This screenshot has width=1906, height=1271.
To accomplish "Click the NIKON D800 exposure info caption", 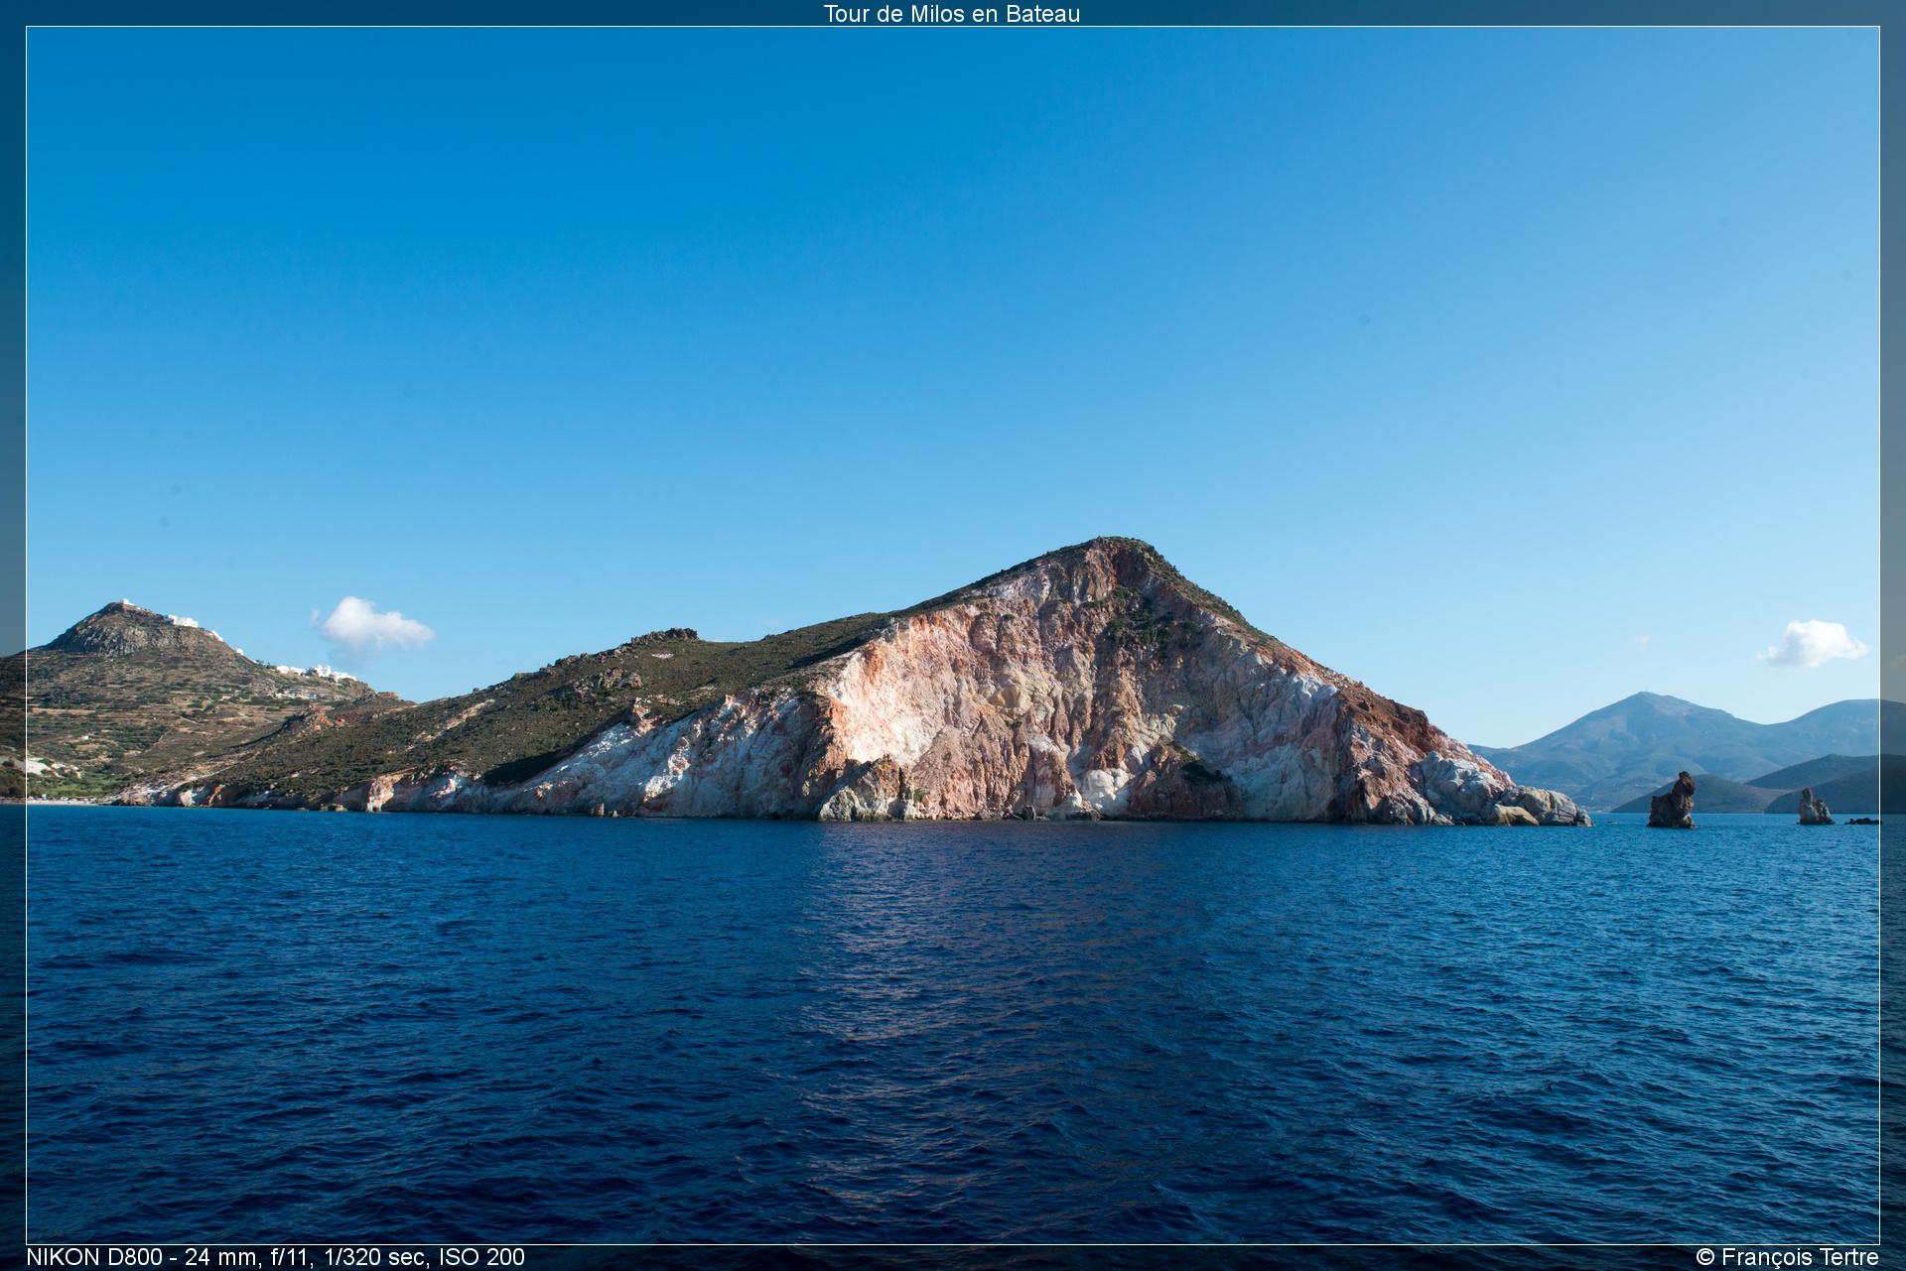I will tap(276, 1257).
